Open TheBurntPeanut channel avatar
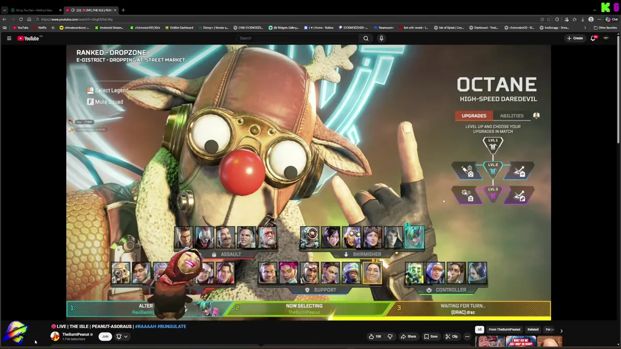 click(55, 336)
